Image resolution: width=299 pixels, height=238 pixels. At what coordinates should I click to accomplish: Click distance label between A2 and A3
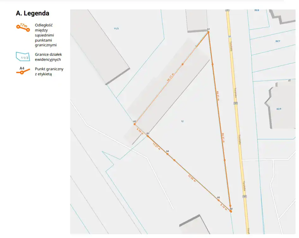tap(140, 131)
